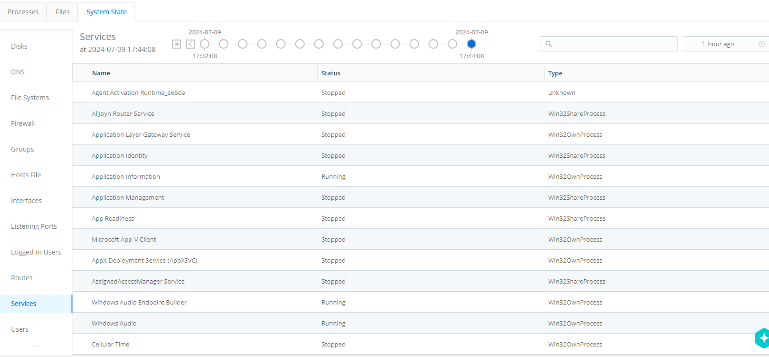The width and height of the screenshot is (769, 357).
Task: Select the Windows Audio service row
Action: 420,323
